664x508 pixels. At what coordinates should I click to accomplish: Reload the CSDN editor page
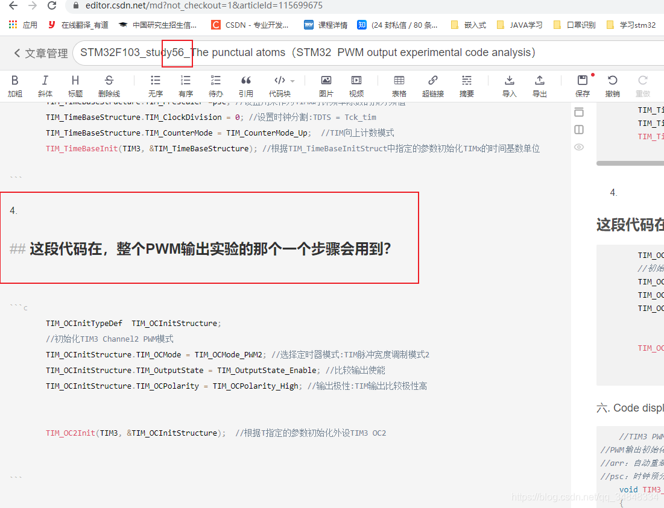[52, 5]
